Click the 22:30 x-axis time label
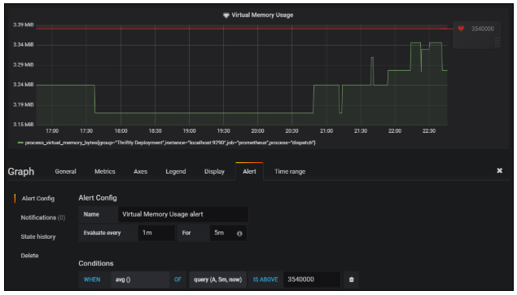Screen dimensions: 517x295 coord(428,131)
